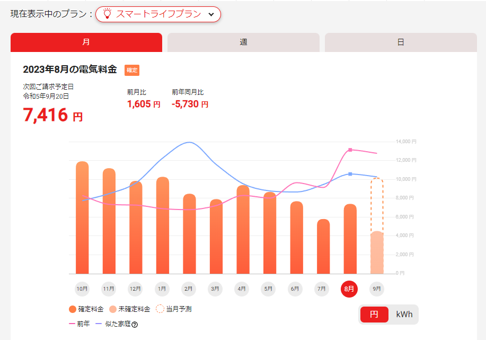This screenshot has width=486, height=340.
Task: Click the 確定 orange status badge
Action: click(x=132, y=70)
